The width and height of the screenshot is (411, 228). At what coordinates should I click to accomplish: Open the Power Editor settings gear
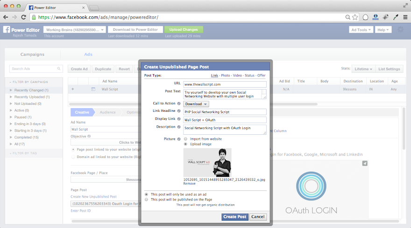coord(401,29)
